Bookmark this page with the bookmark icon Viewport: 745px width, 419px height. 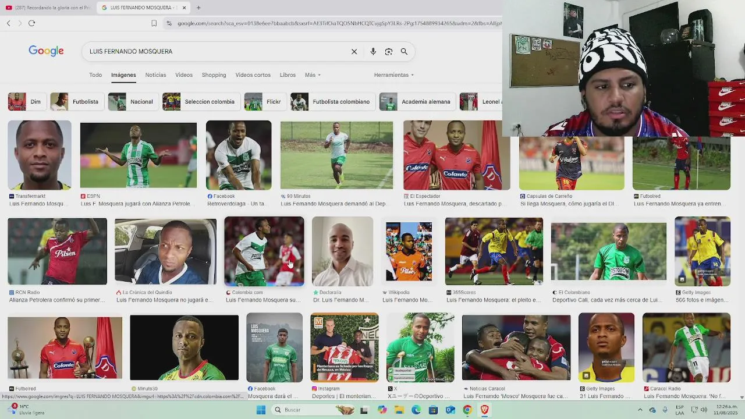click(154, 23)
